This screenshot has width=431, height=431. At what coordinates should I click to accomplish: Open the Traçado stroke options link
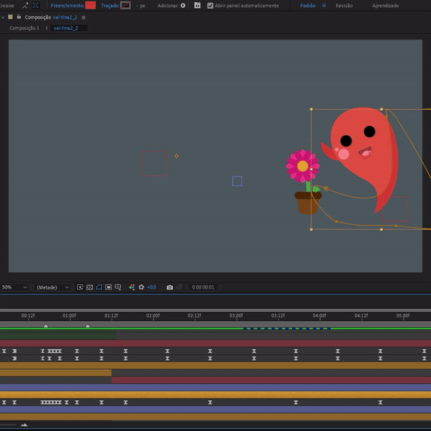pyautogui.click(x=110, y=5)
